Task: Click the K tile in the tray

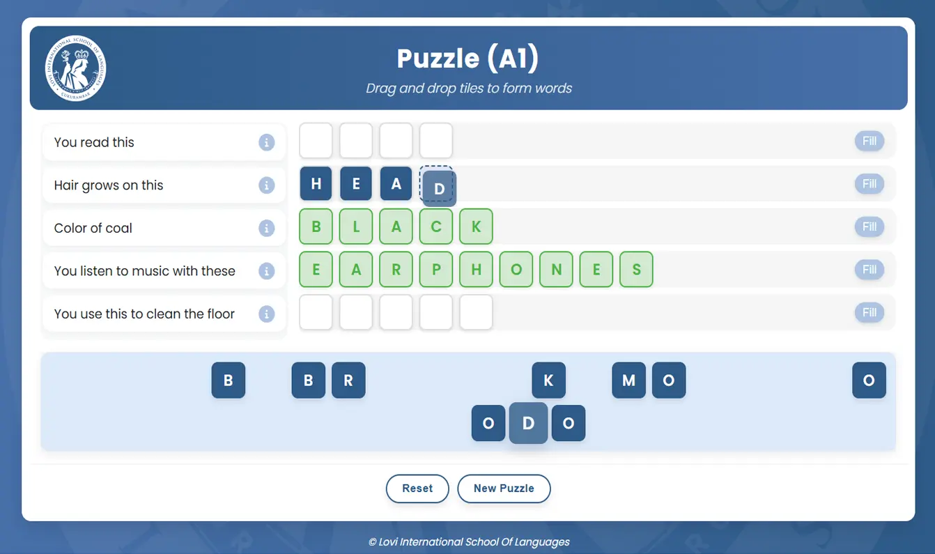Action: [548, 380]
